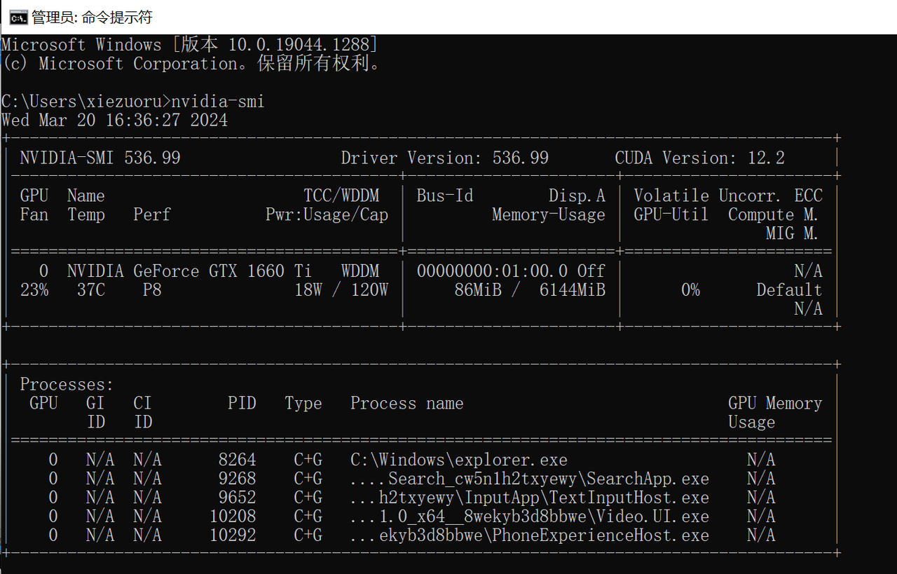Image resolution: width=897 pixels, height=574 pixels.
Task: Click the Type column header
Action: pyautogui.click(x=303, y=404)
